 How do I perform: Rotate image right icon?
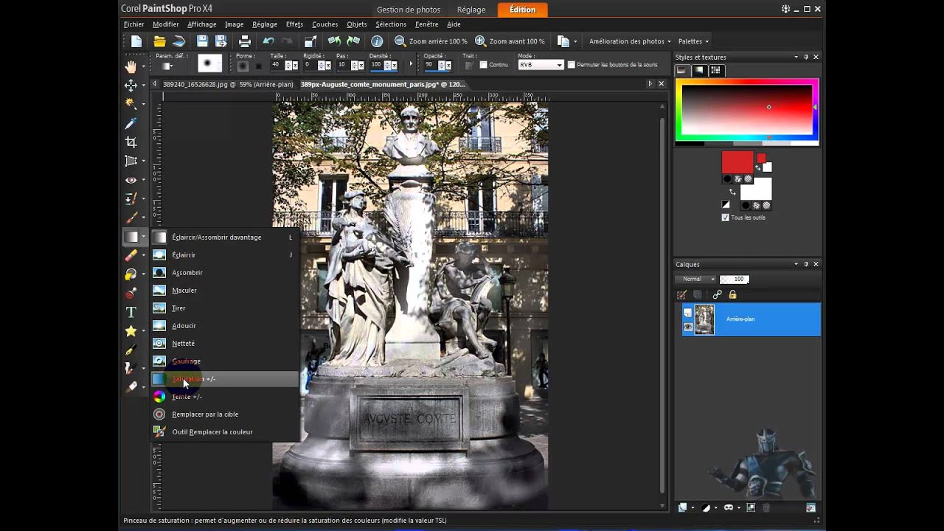pos(353,41)
